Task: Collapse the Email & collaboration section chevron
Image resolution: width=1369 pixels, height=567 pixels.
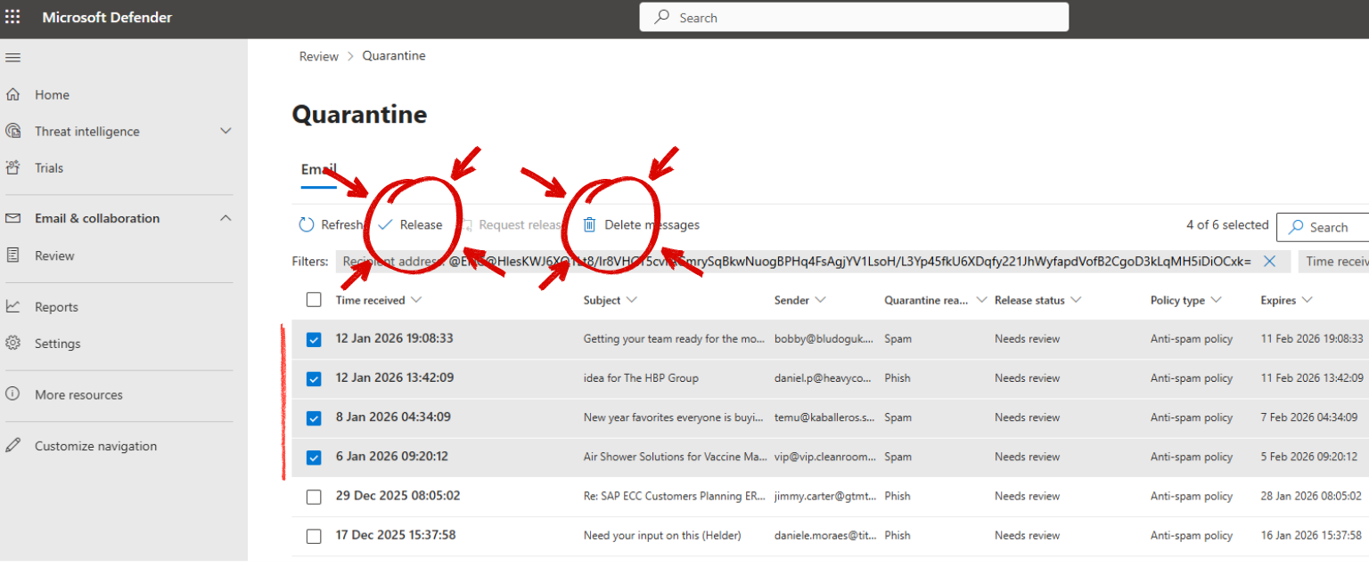Action: [225, 217]
